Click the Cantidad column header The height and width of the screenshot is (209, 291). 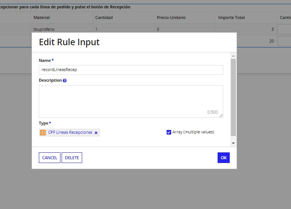point(104,17)
